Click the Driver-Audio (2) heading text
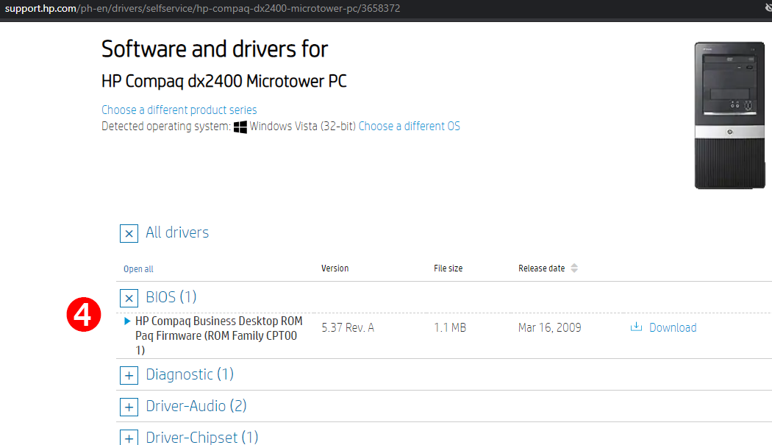Screen dimensions: 772x445 point(196,406)
